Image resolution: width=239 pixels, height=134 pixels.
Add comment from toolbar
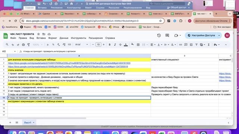pyautogui.click(x=186, y=45)
